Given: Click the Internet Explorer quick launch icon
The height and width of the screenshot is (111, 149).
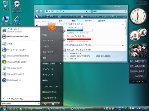Looking at the screenshot, I should click(x=17, y=109).
